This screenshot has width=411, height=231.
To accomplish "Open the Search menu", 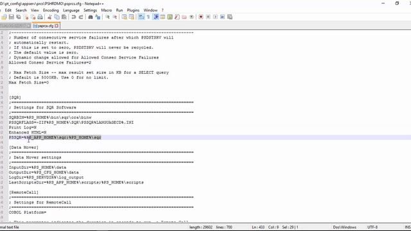I will click(21, 10).
